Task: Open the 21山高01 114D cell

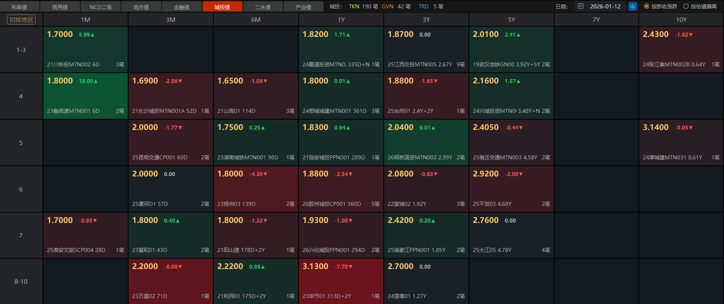Action: tap(256, 96)
